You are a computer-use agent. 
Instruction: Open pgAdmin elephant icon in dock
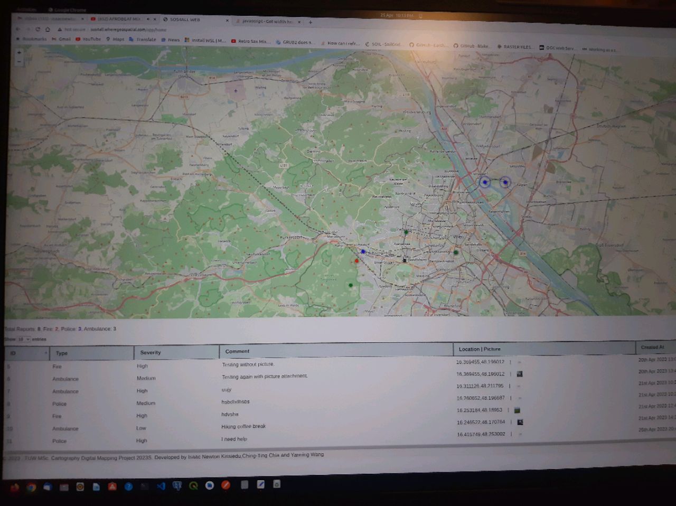click(x=177, y=486)
